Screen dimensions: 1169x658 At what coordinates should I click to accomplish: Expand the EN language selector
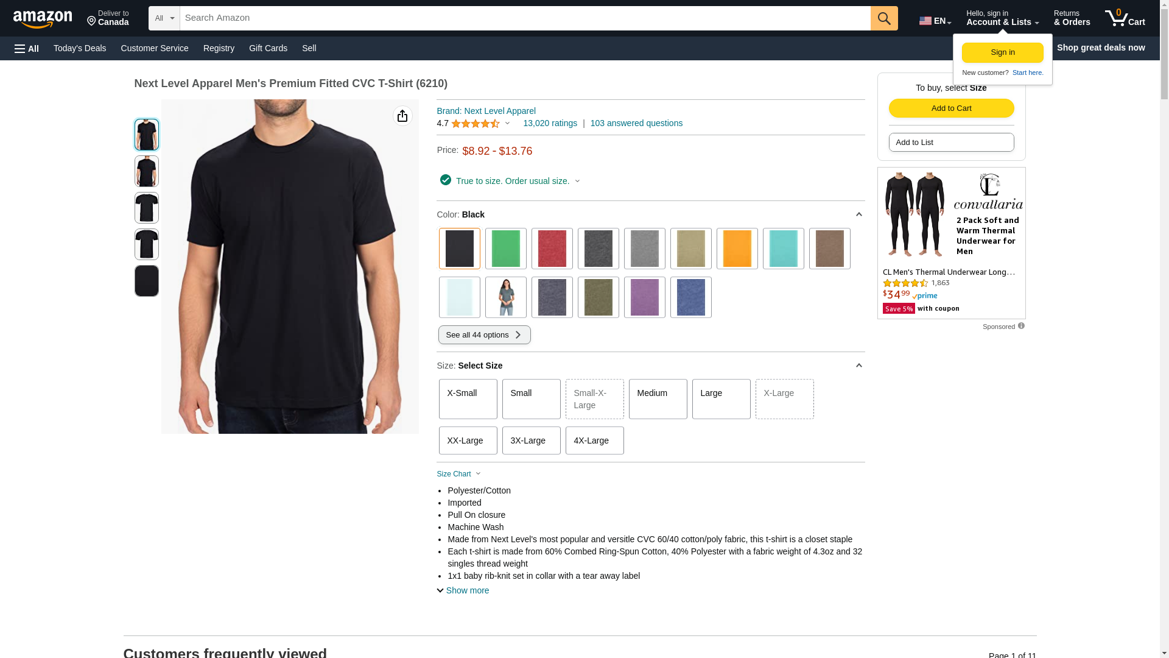[935, 21]
